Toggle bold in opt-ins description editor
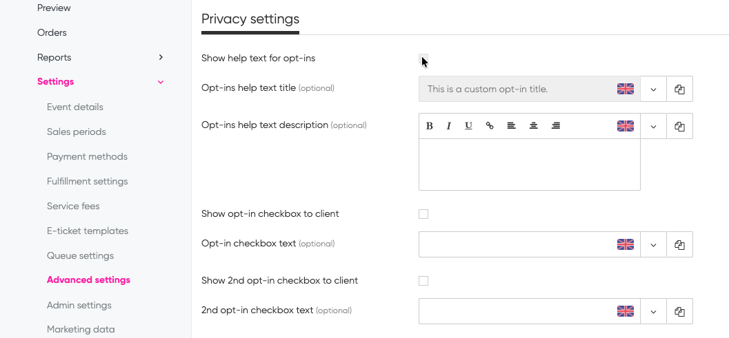Screen dimensions: 729x338 [x=429, y=126]
